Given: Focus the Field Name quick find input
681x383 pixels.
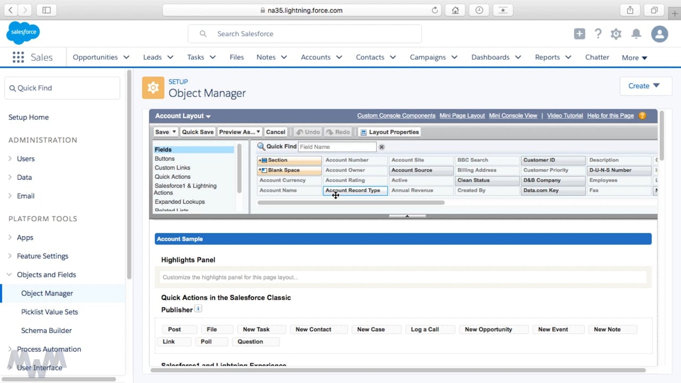Looking at the screenshot, I should click(337, 147).
